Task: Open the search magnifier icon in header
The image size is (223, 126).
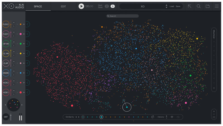Action: click(x=198, y=6)
